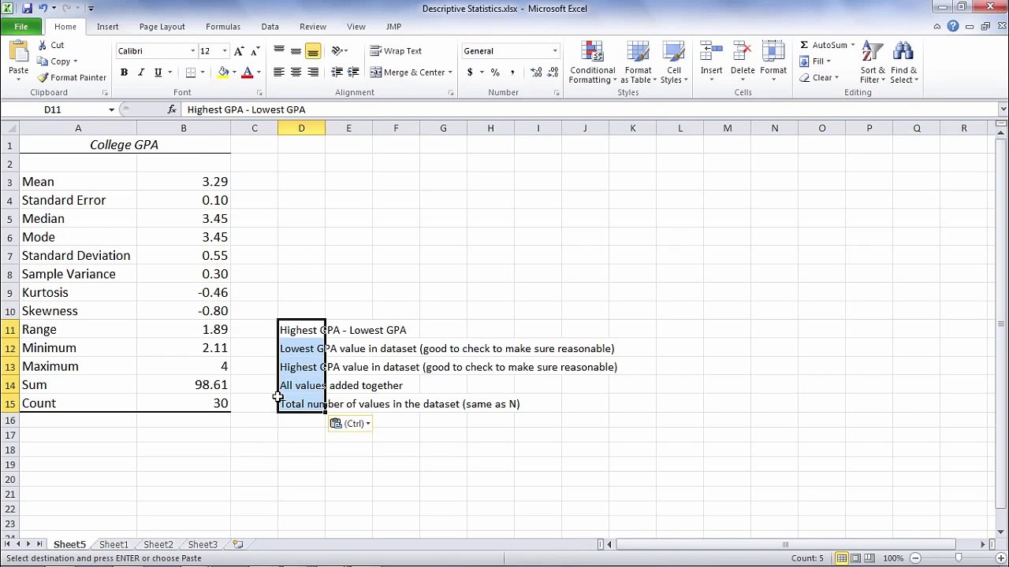Image resolution: width=1009 pixels, height=567 pixels.
Task: Open the General number format dropdown
Action: [554, 51]
